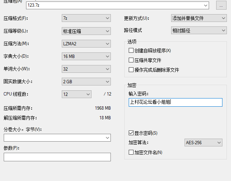The width and height of the screenshot is (231, 181).
Task: Expand the compression level dropdown
Action: (86, 31)
